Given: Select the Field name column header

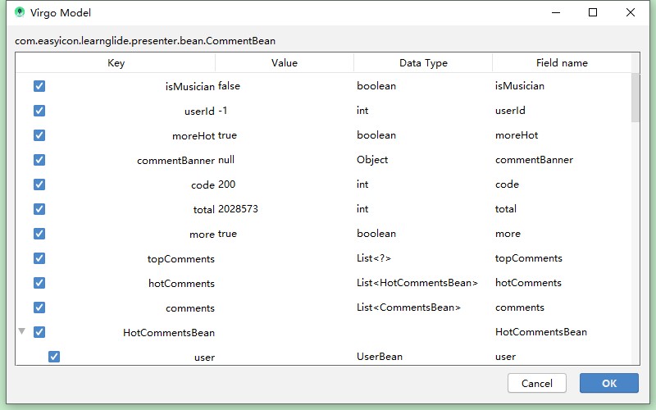Looking at the screenshot, I should 562,63.
